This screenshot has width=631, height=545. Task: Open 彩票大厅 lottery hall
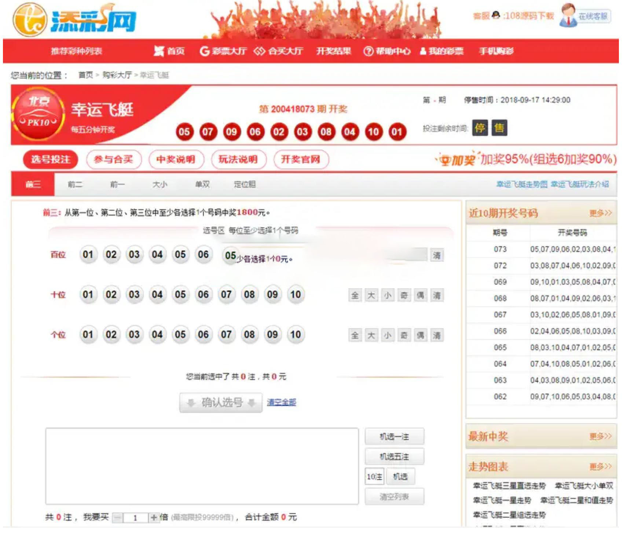[223, 51]
